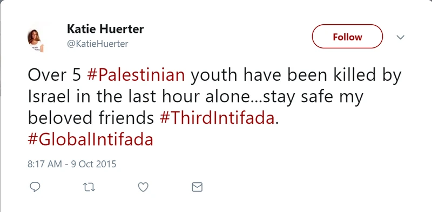The width and height of the screenshot is (432, 212).
Task: Click the "9 Oct 2015" date
Action: pyautogui.click(x=93, y=164)
